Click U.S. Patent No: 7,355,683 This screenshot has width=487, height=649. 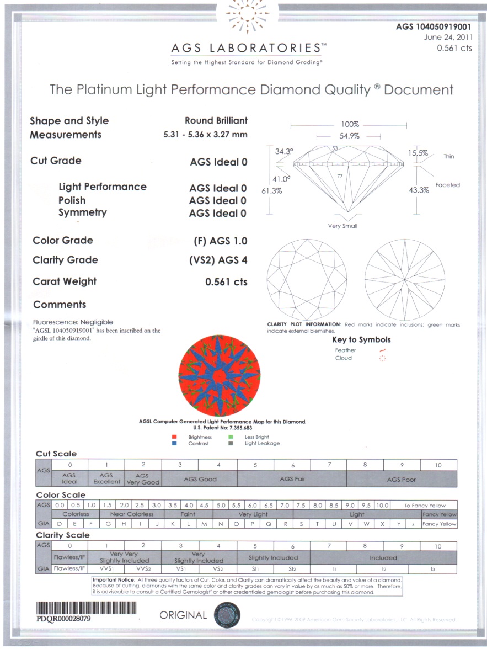(x=223, y=428)
